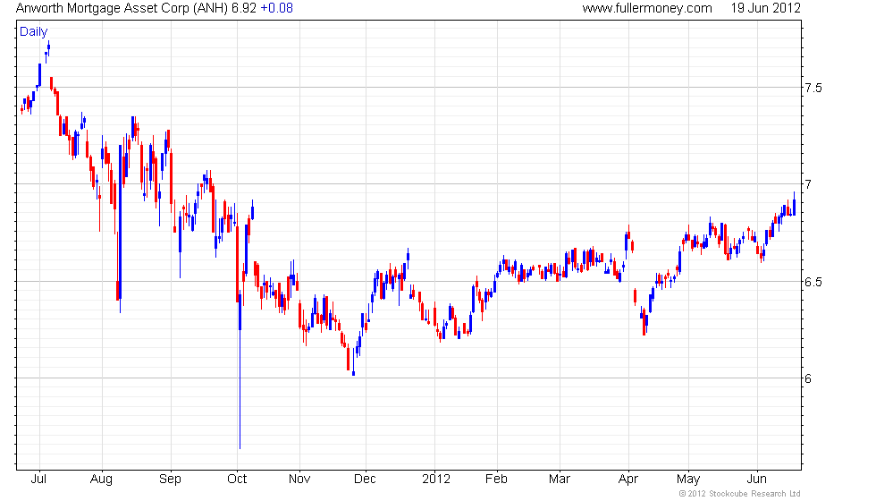Screen dimensions: 876x501
Task: Click the 7.5 price level label
Action: (x=813, y=88)
